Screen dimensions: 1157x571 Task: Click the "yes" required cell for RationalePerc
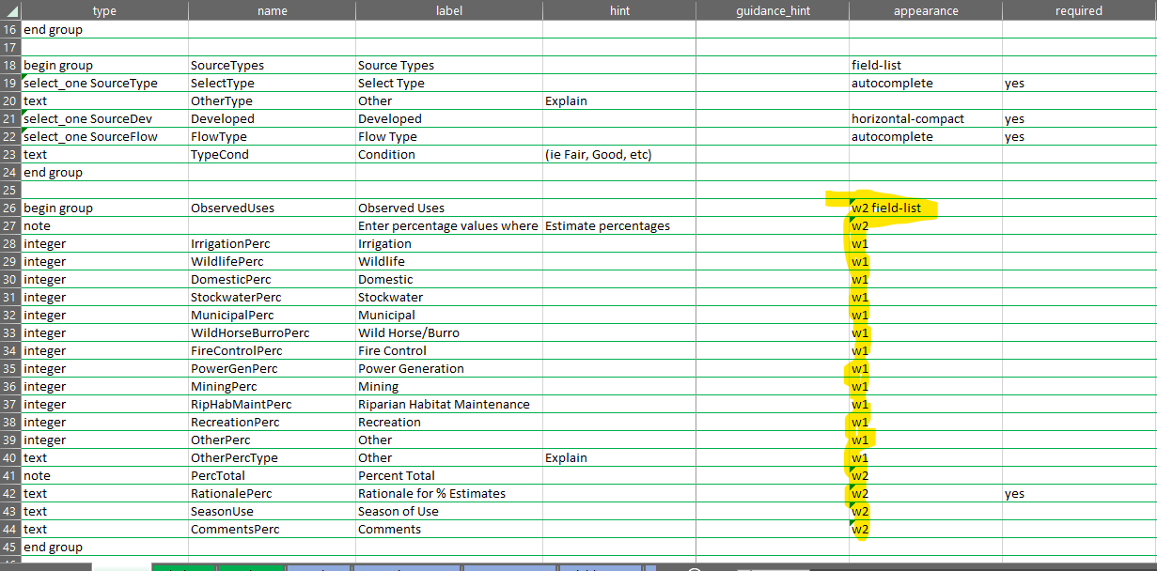coord(1014,493)
